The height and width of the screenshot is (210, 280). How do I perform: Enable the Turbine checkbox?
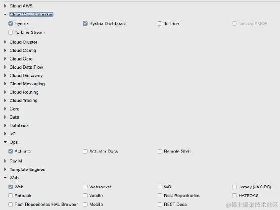tap(160, 24)
